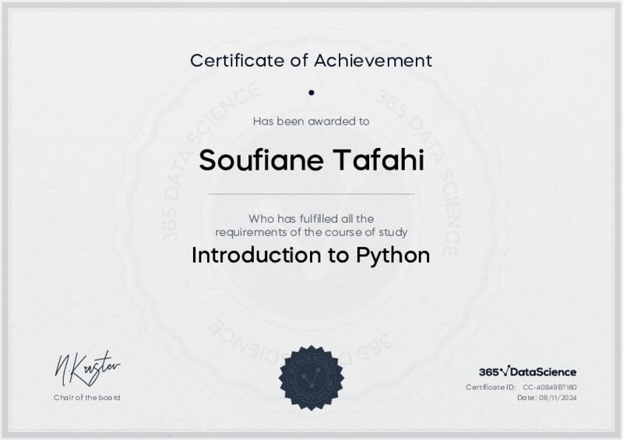Select the Introduction to Python course title
This screenshot has height=440, width=623.
tap(311, 255)
